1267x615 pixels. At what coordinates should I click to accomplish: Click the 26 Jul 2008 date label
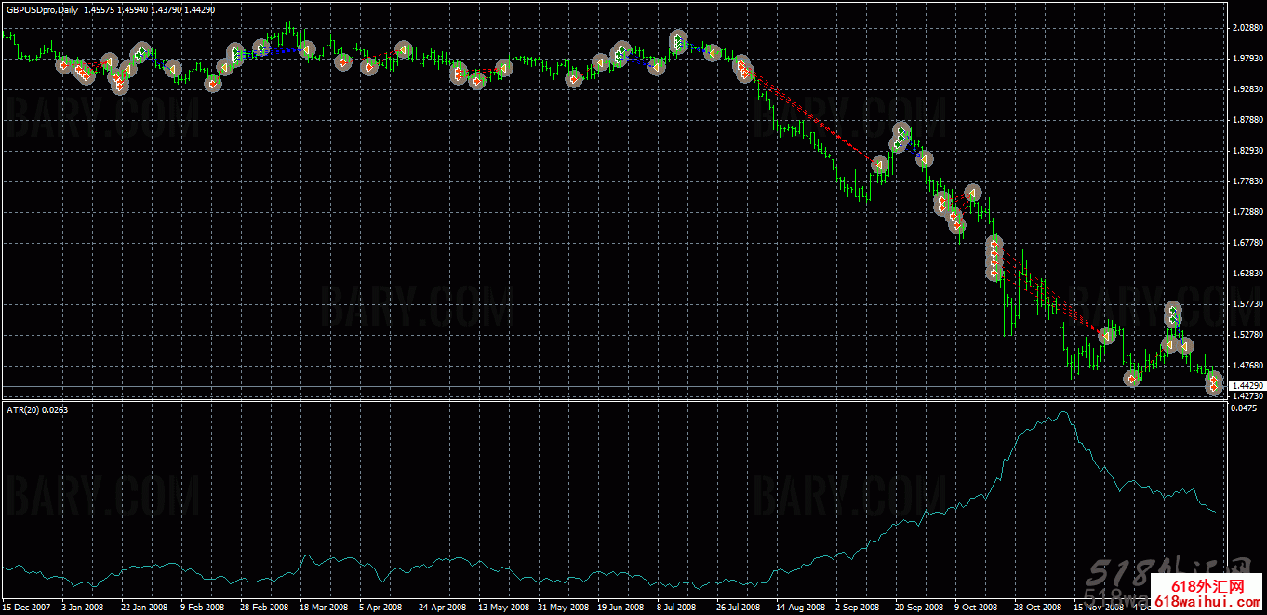(740, 607)
